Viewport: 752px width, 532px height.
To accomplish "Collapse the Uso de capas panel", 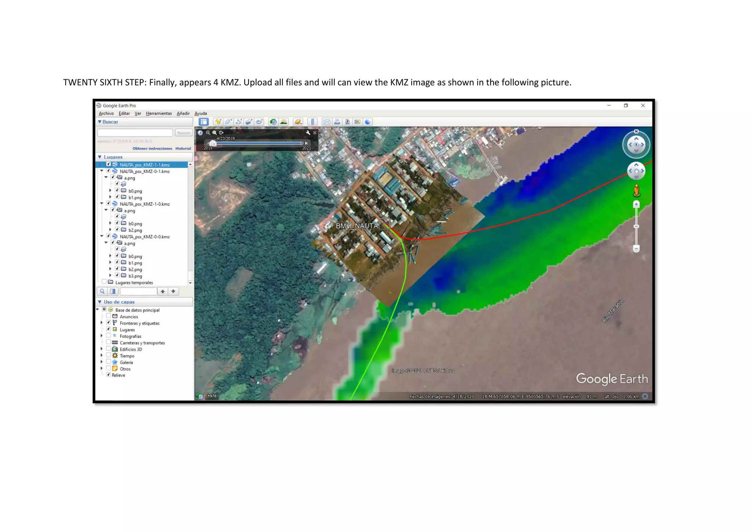I will tap(100, 302).
